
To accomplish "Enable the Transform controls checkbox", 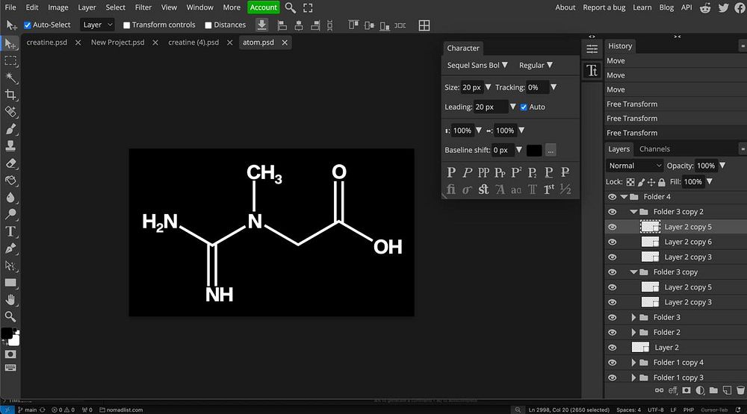I will tap(126, 25).
